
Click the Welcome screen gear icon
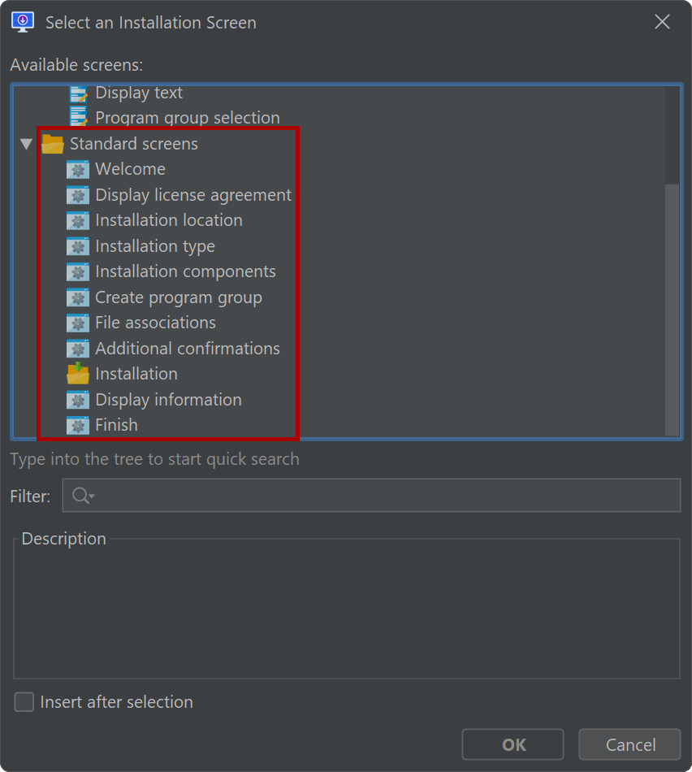tap(78, 169)
